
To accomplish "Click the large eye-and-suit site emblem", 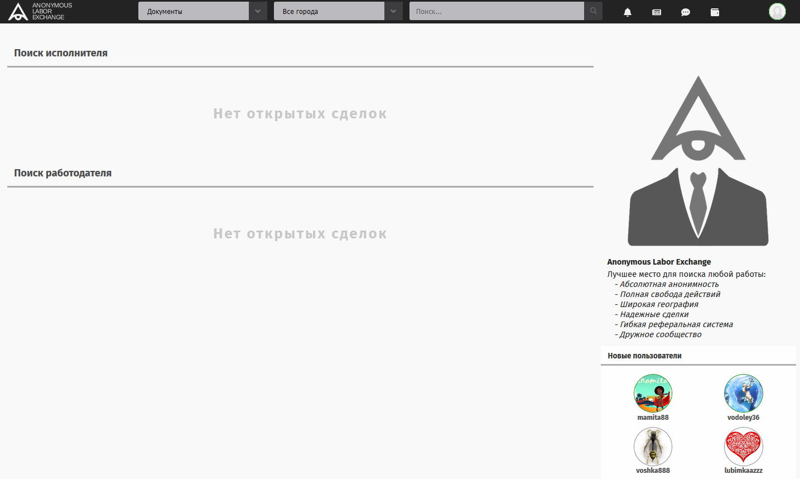I will coord(698,161).
